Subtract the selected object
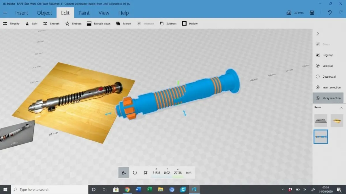The width and height of the screenshot is (346, 194). [168, 24]
